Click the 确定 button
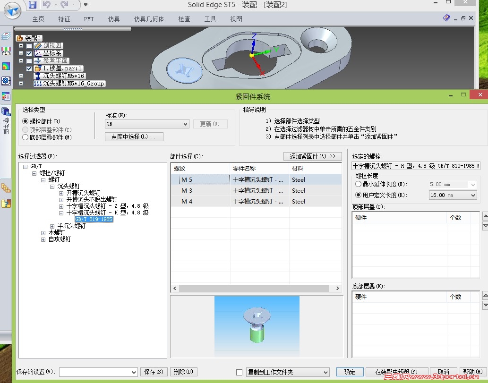Screen dimensions: 488x383 (x=350, y=372)
